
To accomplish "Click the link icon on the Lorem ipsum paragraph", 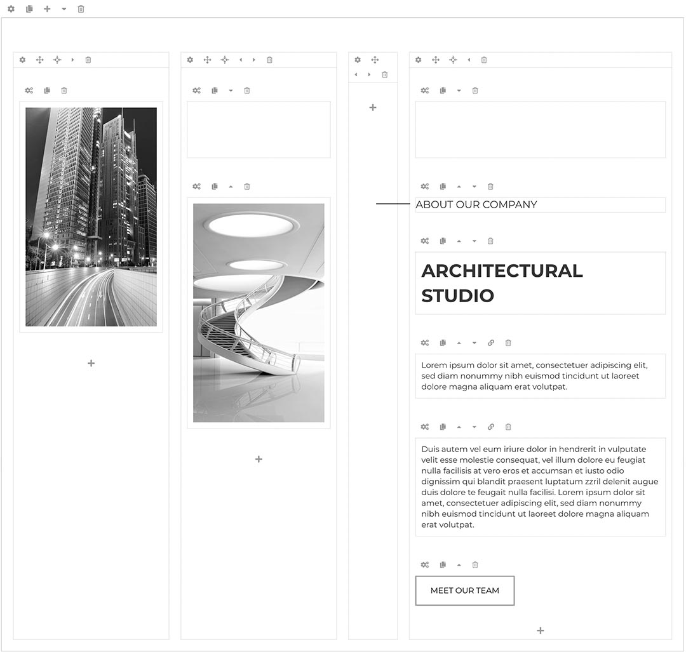I will coord(490,343).
